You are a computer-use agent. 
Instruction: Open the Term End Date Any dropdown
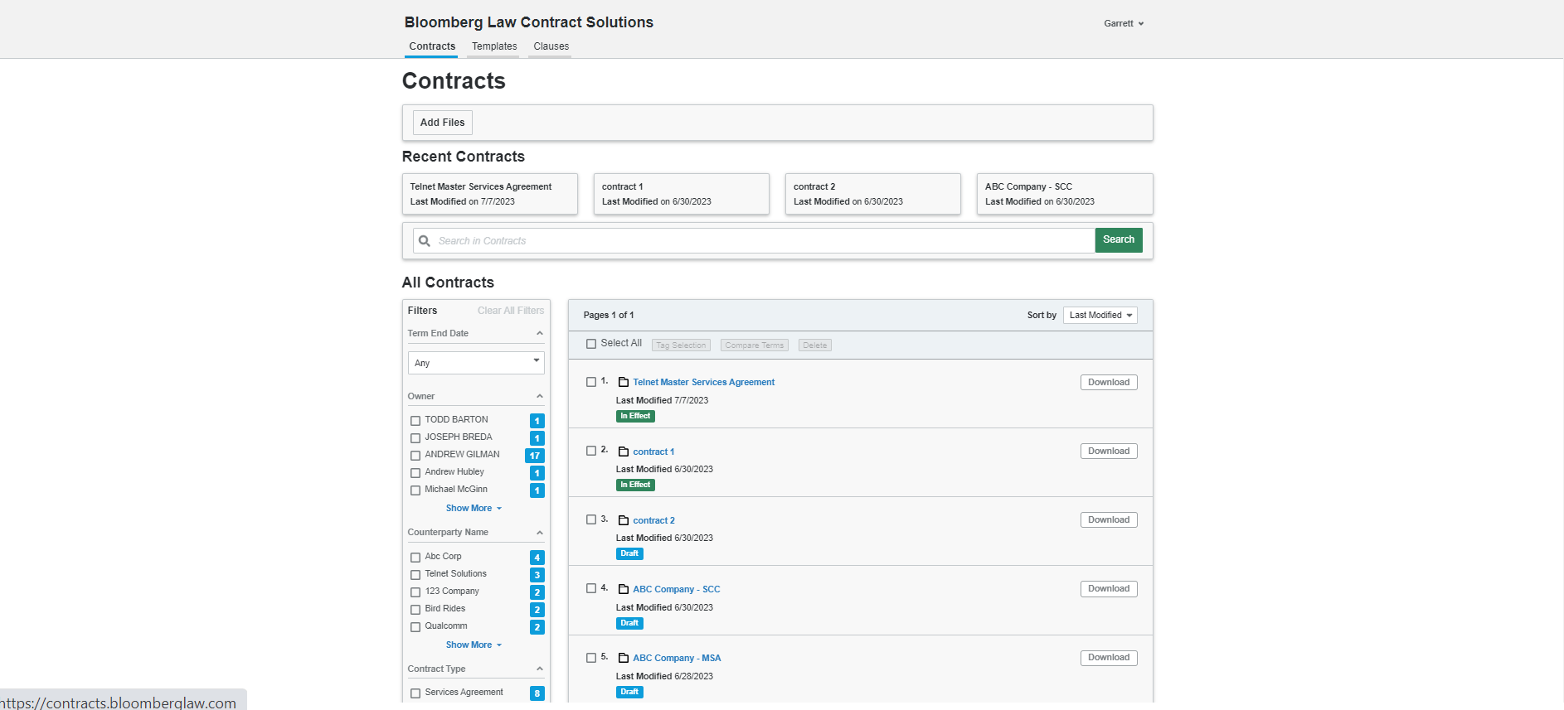tap(476, 363)
